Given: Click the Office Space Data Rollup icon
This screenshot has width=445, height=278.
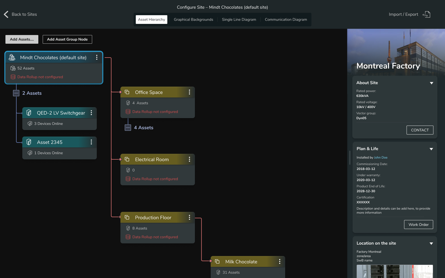Looking at the screenshot, I should coord(128,112).
